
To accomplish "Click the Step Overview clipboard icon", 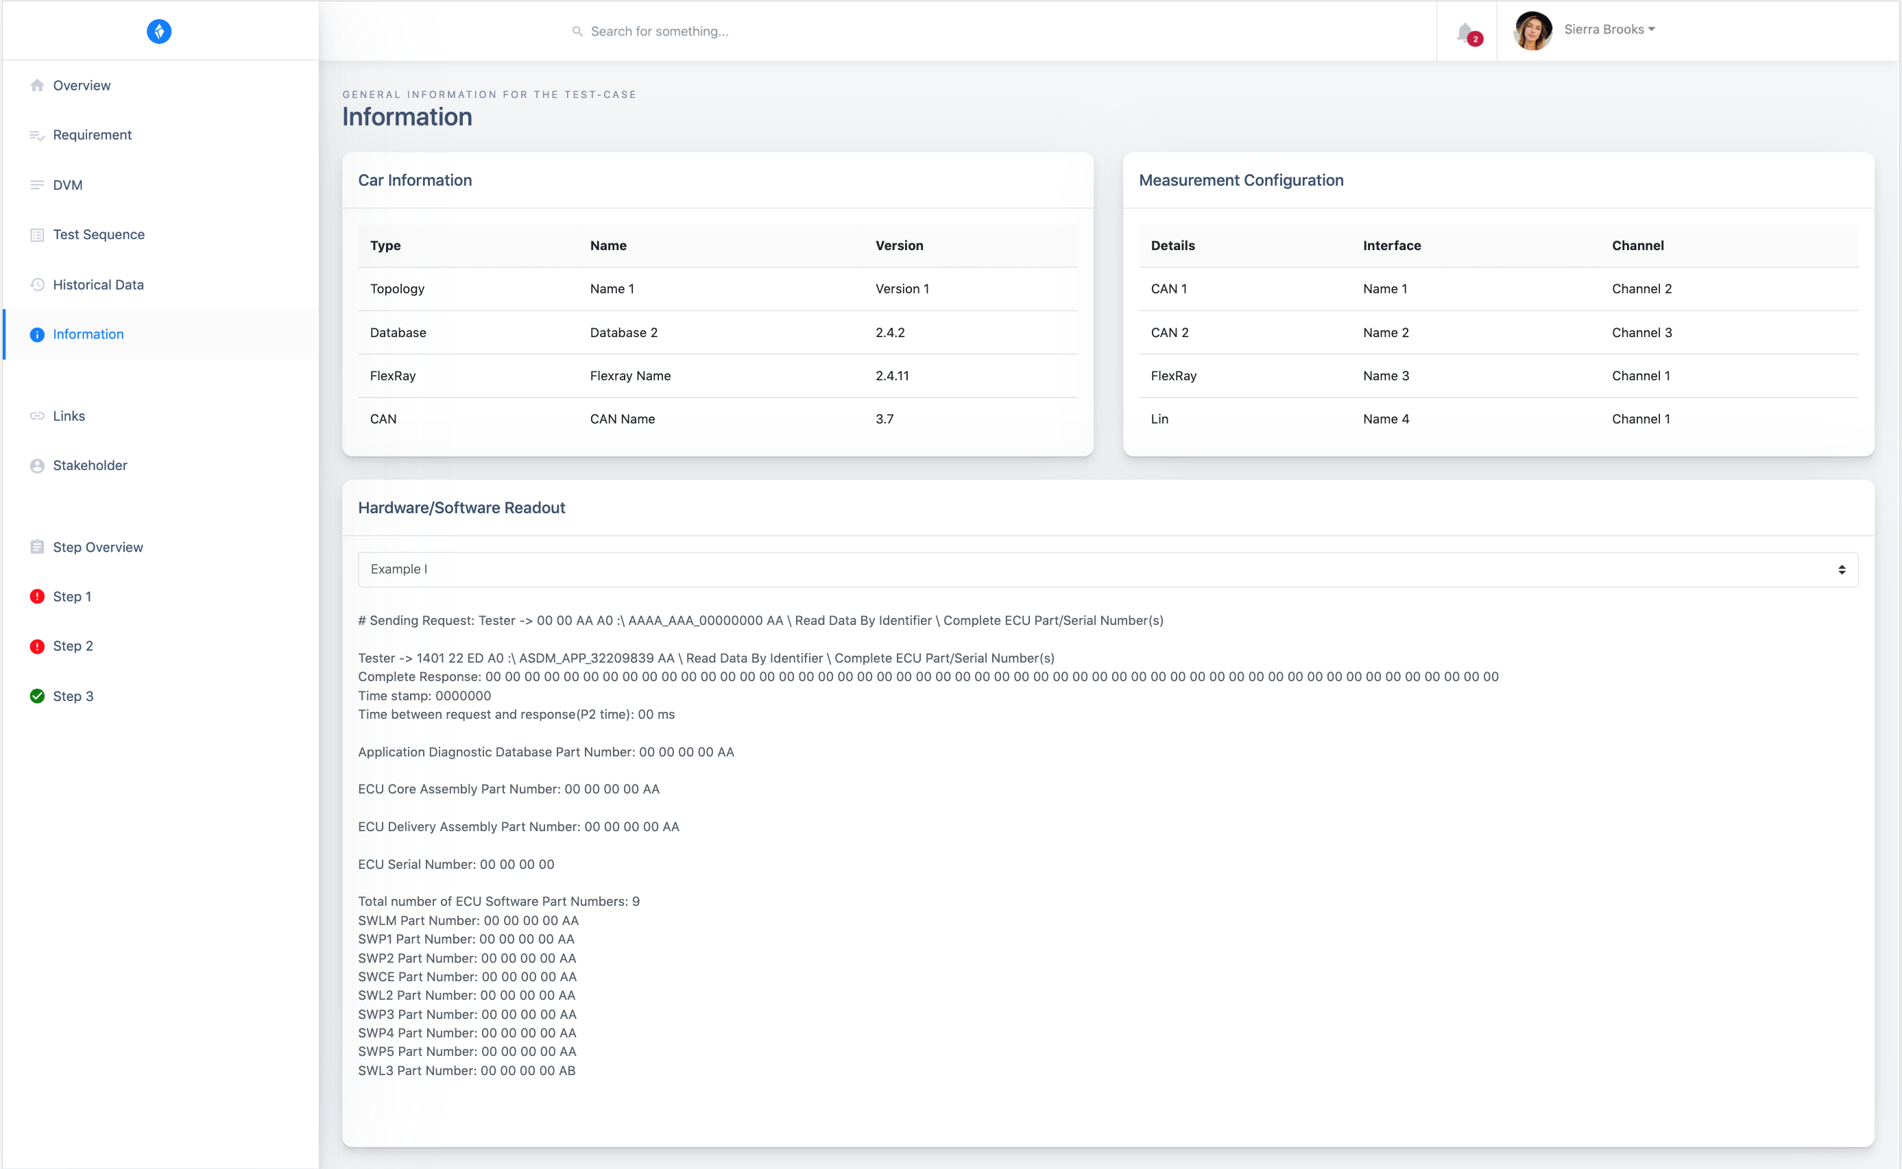I will pos(36,547).
